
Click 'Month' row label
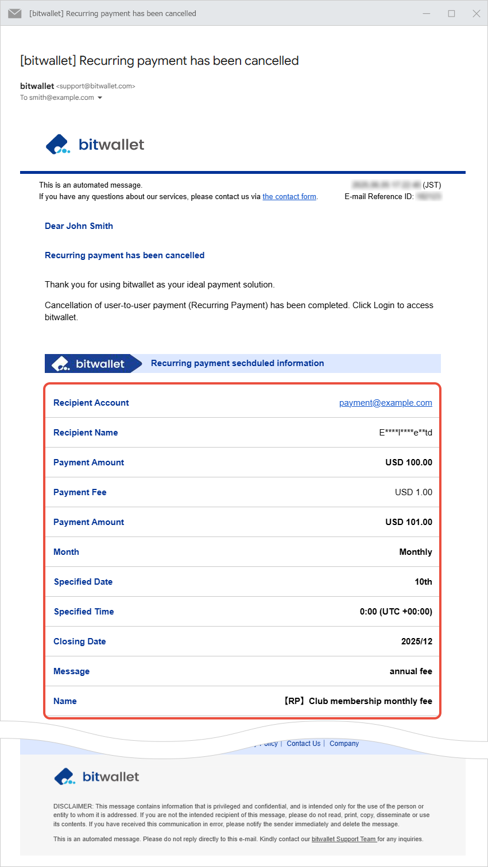[66, 552]
